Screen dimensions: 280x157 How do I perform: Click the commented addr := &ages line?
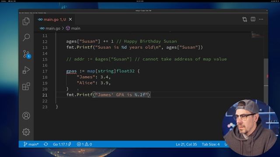click(147, 59)
